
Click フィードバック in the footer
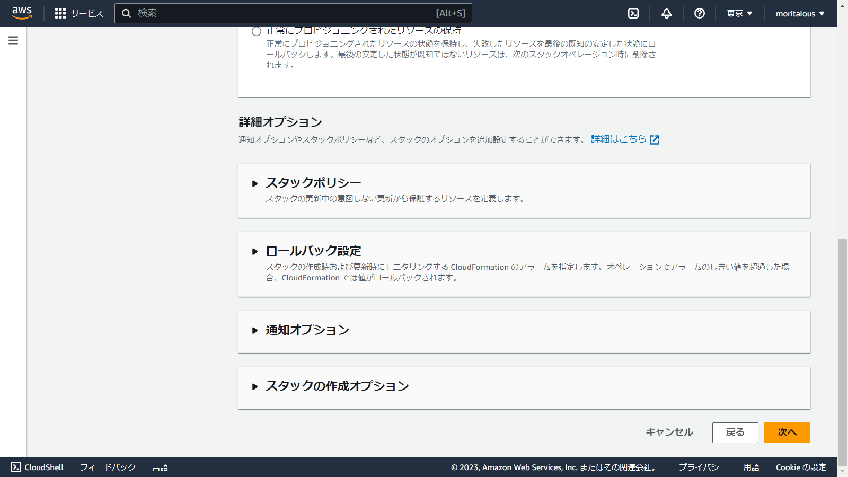point(107,467)
